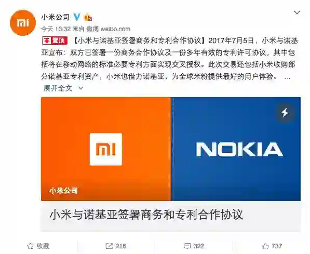
Task: Open the post options chevron menu
Action: [x=297, y=12]
